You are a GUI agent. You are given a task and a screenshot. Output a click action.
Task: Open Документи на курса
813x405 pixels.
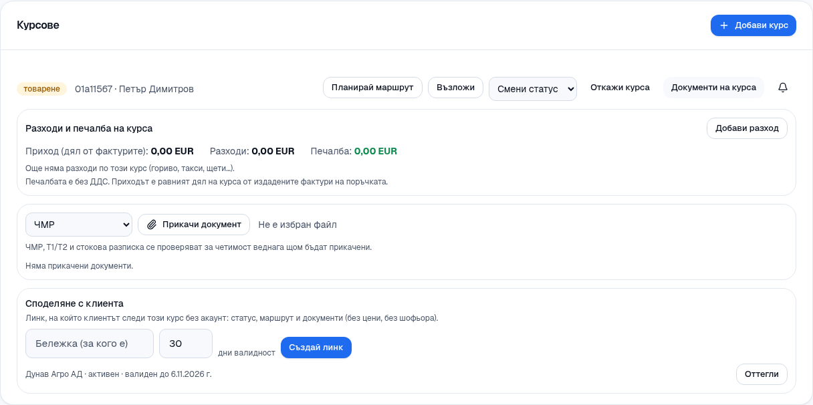click(713, 88)
